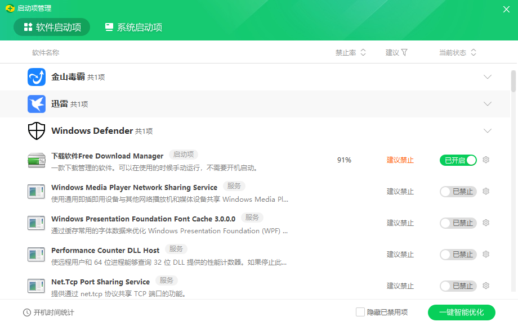Click the 91% 禁止率 value
This screenshot has height=326, width=518.
(x=344, y=160)
